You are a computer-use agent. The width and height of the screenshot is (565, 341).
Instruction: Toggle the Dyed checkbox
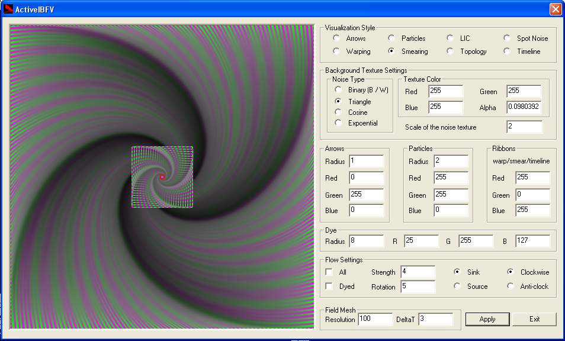(x=329, y=287)
